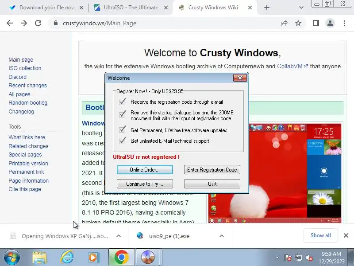Open All pages in the sidebar
The width and height of the screenshot is (354, 266).
pyautogui.click(x=19, y=94)
